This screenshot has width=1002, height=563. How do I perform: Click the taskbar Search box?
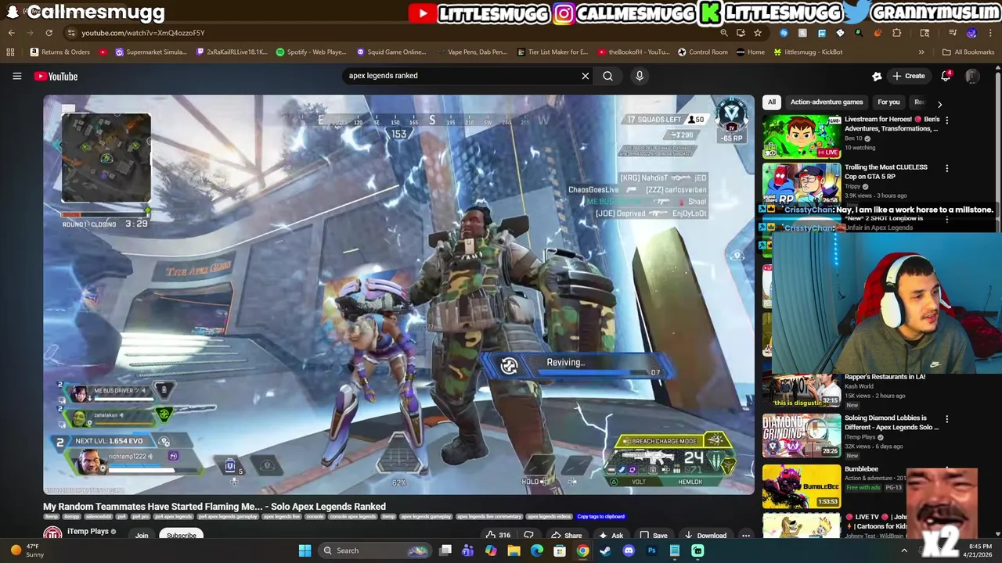click(x=376, y=550)
